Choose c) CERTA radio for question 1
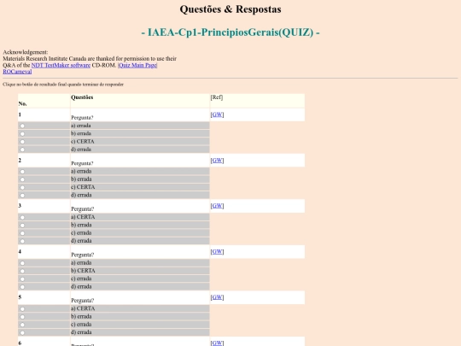This screenshot has height=346, width=461. click(x=22, y=142)
